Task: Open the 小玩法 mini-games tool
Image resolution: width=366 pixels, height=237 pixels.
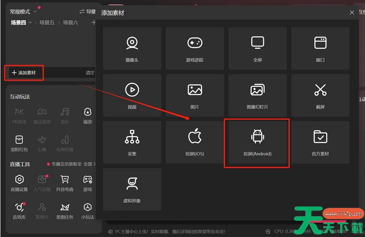Action: (88, 211)
